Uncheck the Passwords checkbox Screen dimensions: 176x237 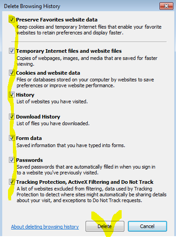(x=12, y=160)
